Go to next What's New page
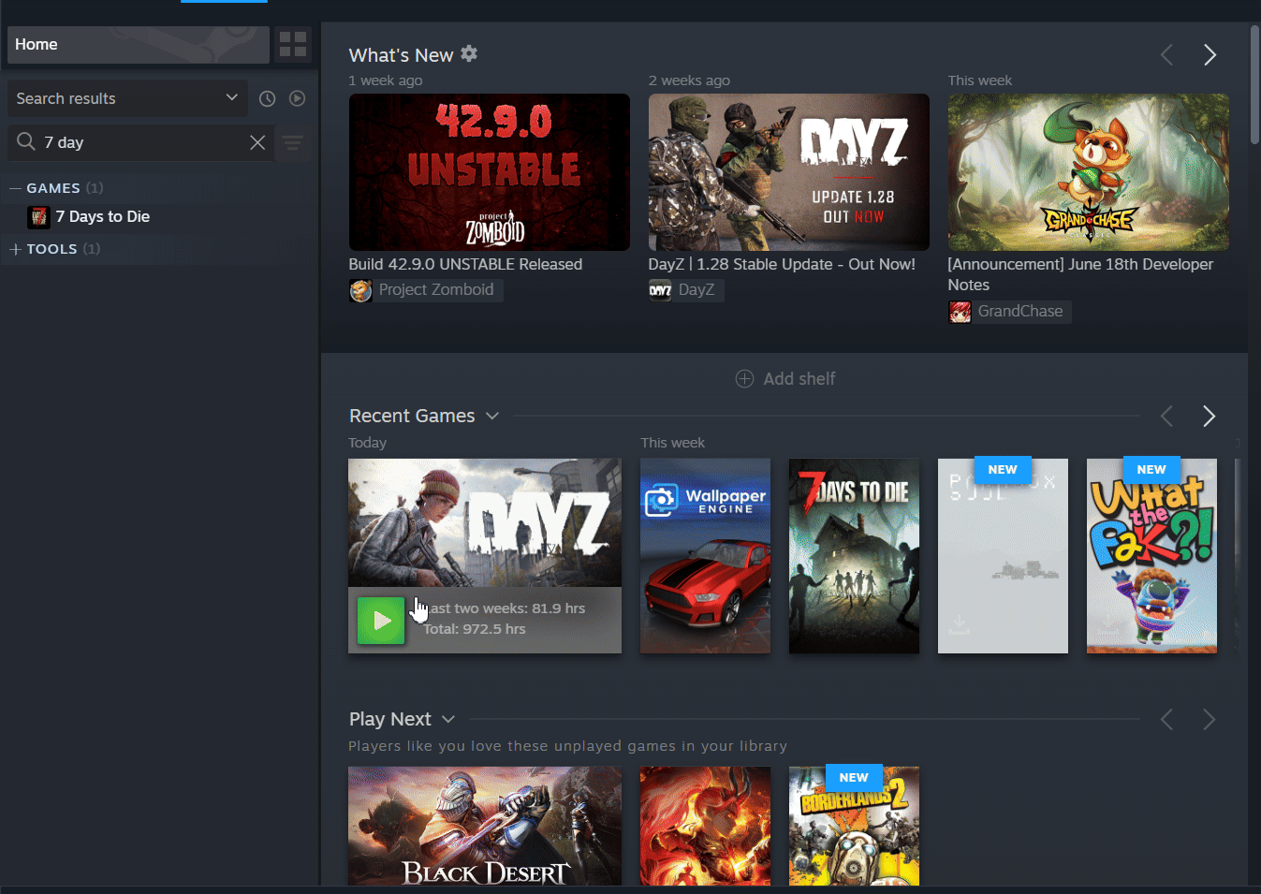This screenshot has height=894, width=1261. [1210, 55]
